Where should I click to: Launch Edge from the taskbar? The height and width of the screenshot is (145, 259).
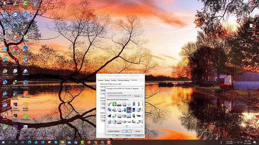(30, 142)
